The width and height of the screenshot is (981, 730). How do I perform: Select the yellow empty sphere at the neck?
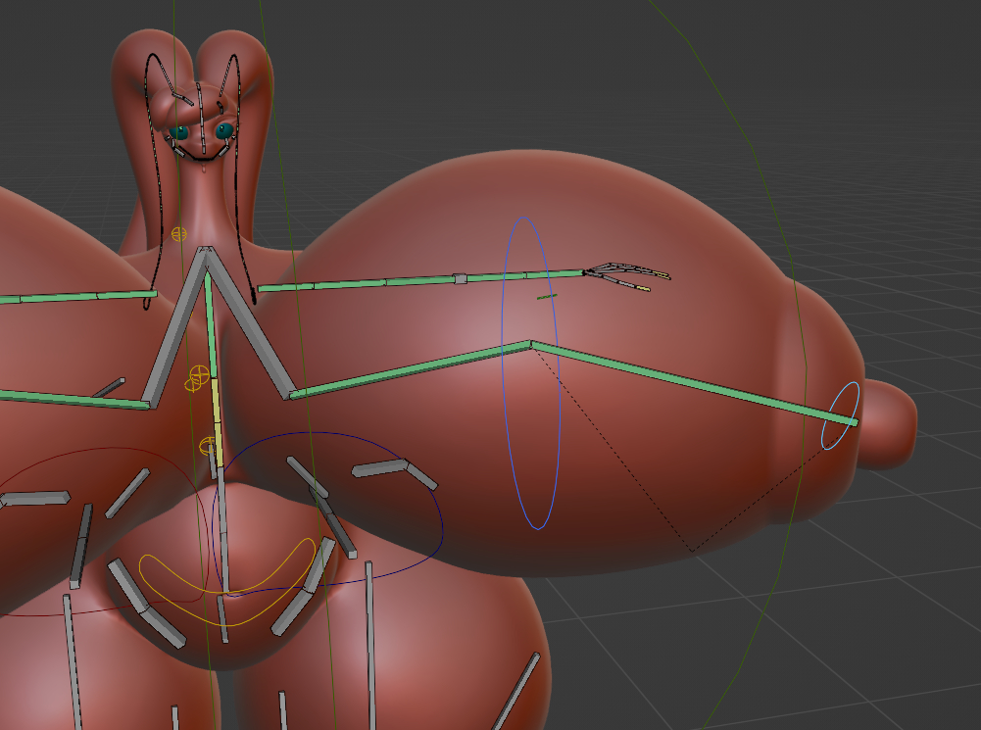[179, 234]
